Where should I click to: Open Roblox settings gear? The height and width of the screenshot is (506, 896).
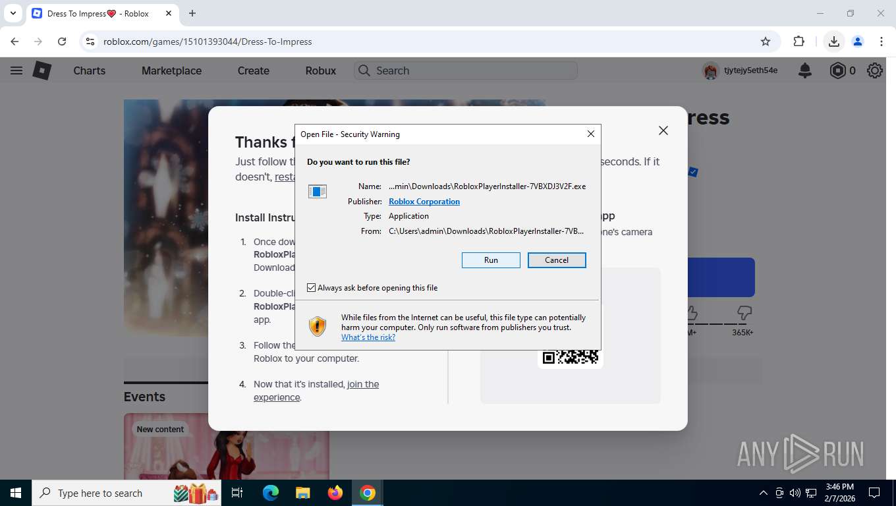(x=875, y=70)
